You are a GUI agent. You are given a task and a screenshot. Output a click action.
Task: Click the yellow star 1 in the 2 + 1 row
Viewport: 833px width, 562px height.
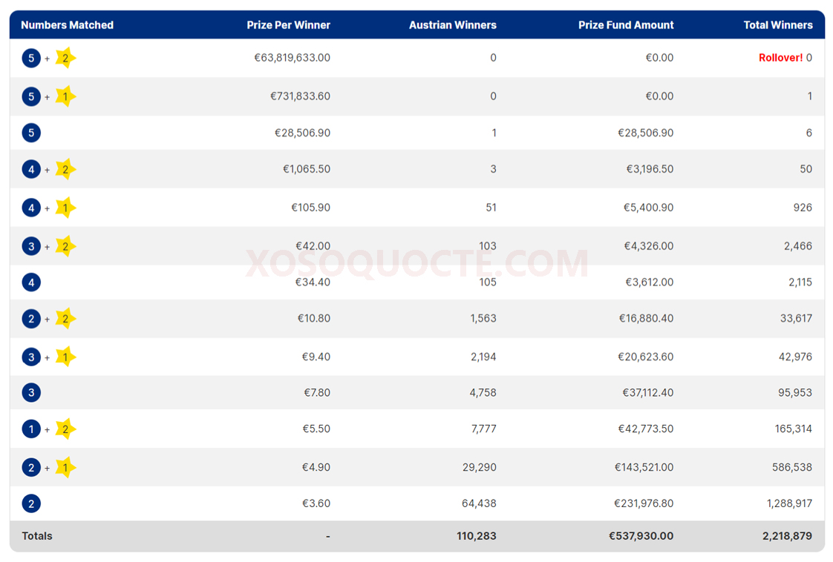click(x=65, y=468)
